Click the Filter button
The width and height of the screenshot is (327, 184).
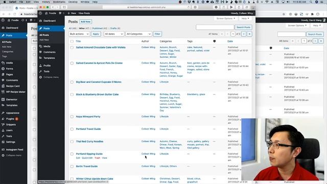[x=157, y=34]
